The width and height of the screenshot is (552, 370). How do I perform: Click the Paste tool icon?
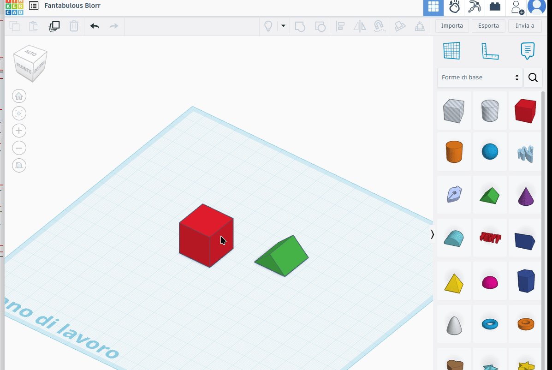coord(34,26)
